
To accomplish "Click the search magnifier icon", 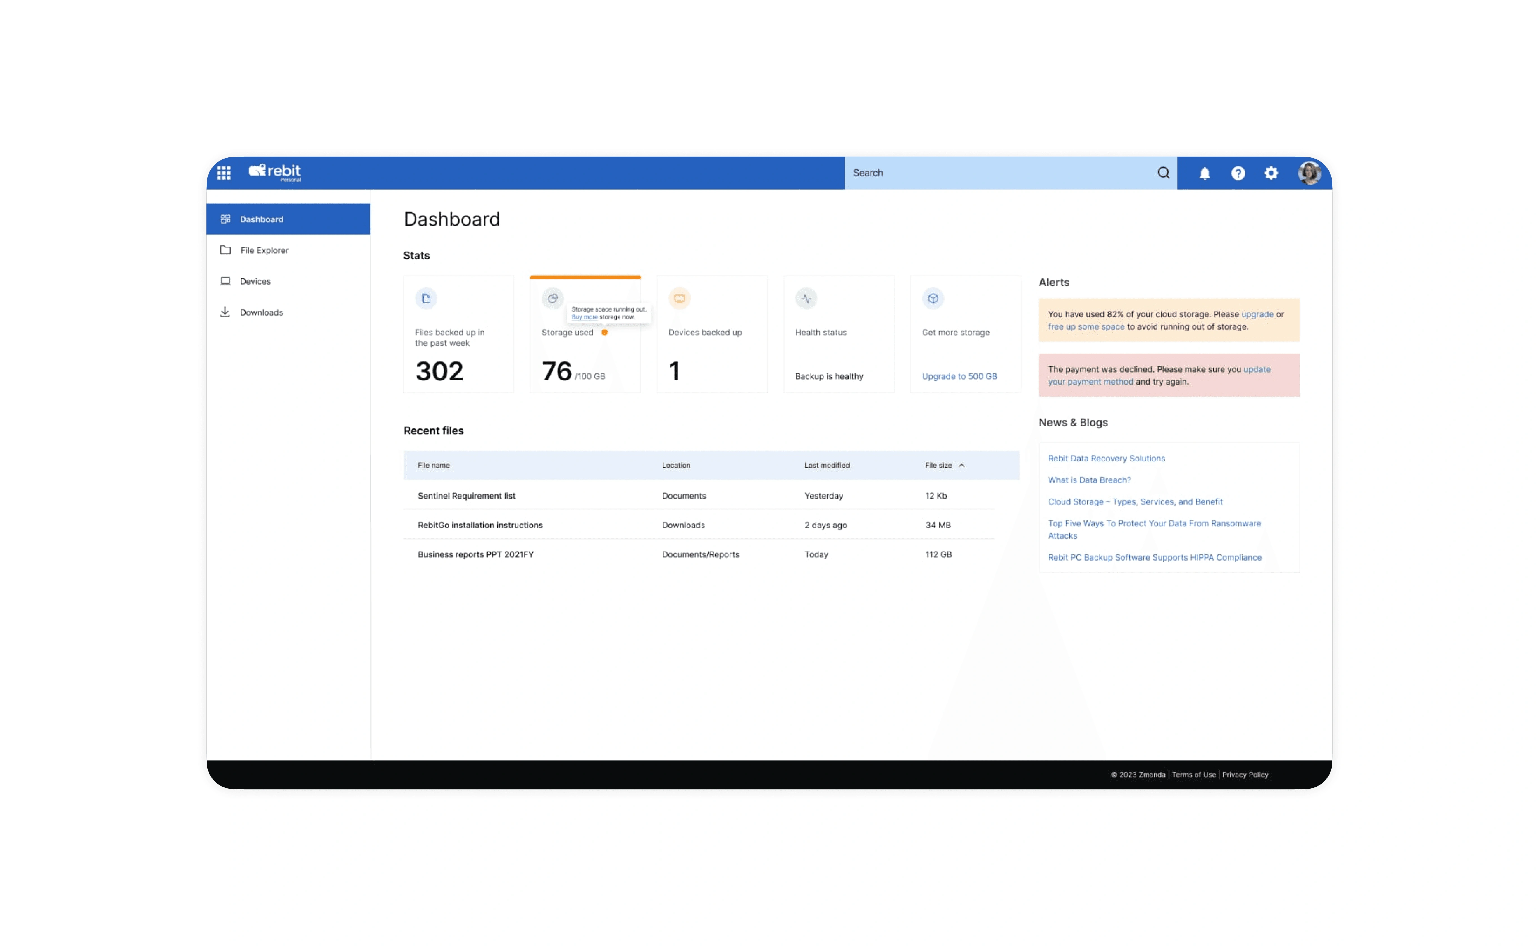I will [x=1163, y=173].
